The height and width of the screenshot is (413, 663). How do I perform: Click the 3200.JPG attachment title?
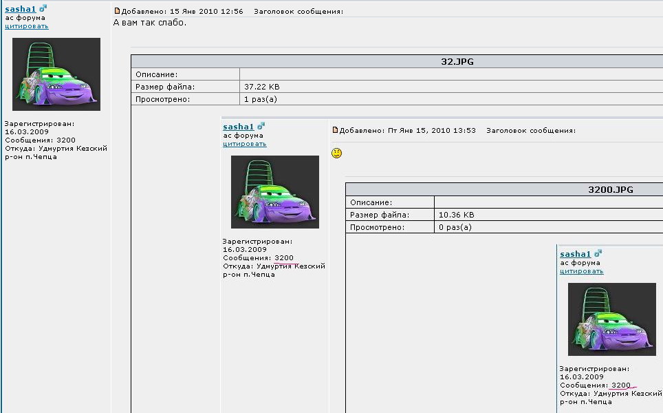(x=610, y=189)
